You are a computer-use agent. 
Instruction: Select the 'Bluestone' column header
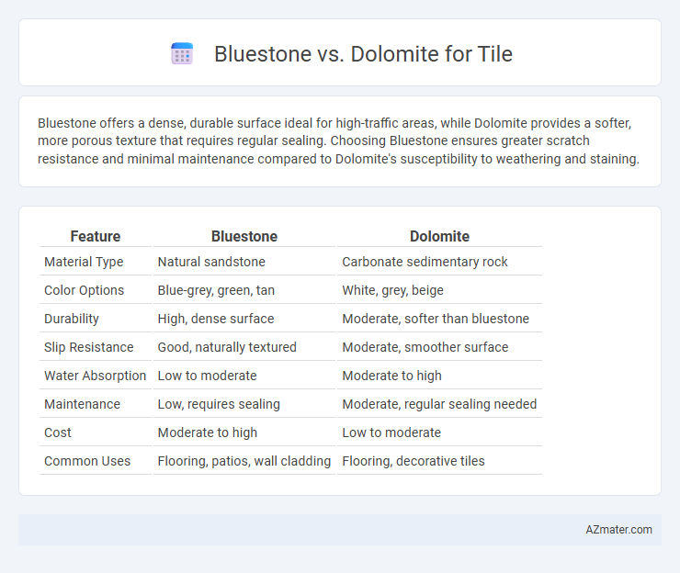click(x=244, y=236)
